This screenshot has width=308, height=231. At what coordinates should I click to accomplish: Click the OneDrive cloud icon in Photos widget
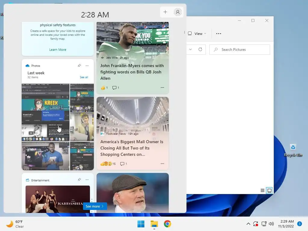[x=27, y=66]
